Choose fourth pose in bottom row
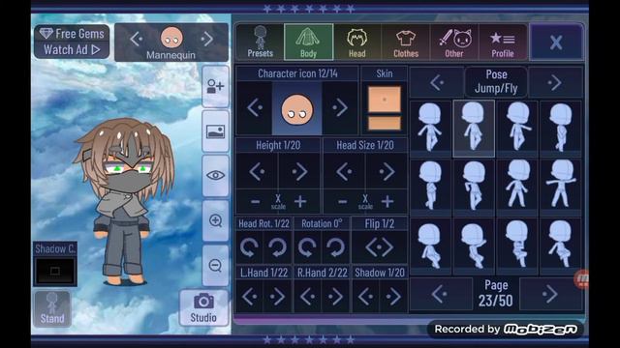Screen dimensions: 620x348 [x=561, y=246]
